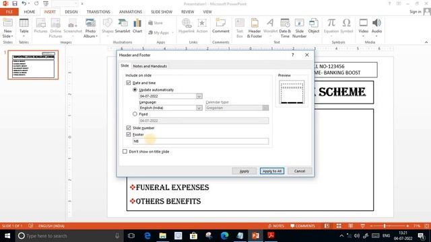Collapse the ribbon with the arrow
The height and width of the screenshot is (242, 431).
click(x=426, y=42)
